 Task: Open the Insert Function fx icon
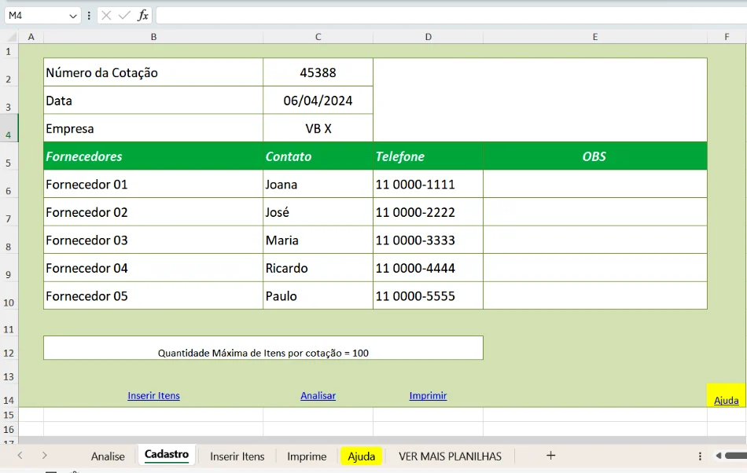pyautogui.click(x=143, y=16)
